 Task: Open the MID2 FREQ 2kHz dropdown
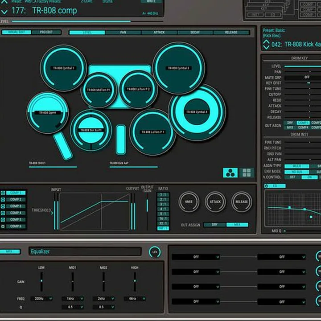click(103, 299)
